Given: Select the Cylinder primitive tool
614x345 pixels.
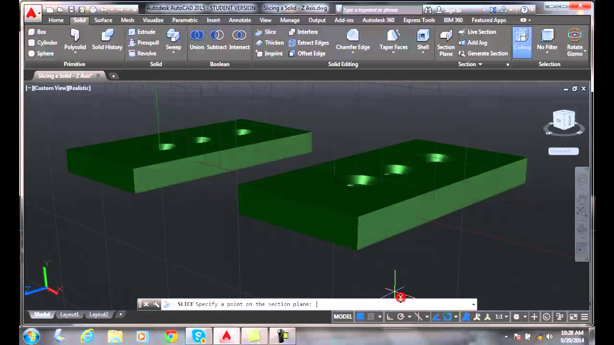Looking at the screenshot, I should (x=43, y=43).
